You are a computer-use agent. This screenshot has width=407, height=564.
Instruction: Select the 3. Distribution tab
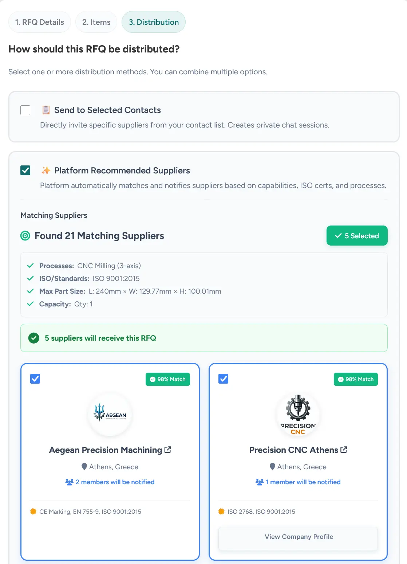point(154,22)
